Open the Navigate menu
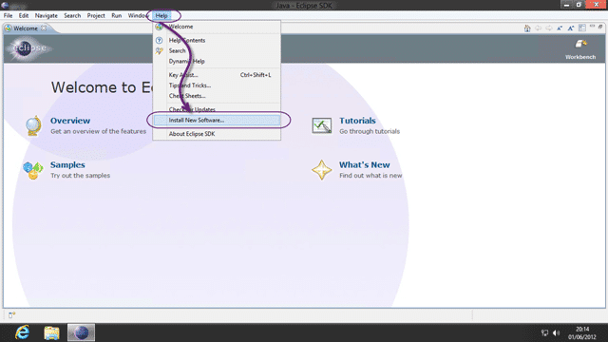 pos(47,15)
